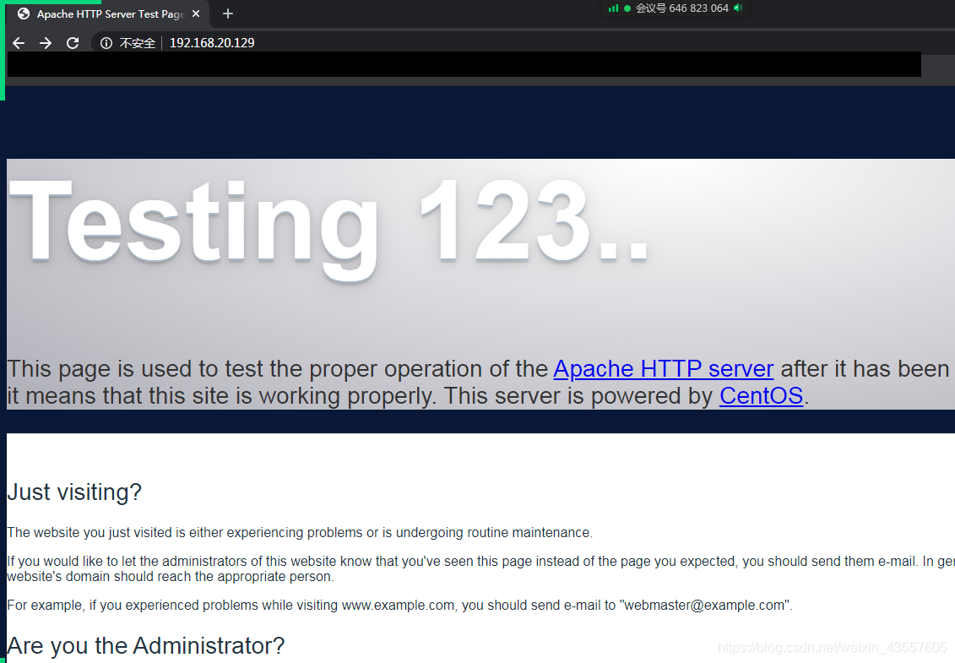The width and height of the screenshot is (955, 663).
Task: Go forward to next page
Action: [46, 43]
